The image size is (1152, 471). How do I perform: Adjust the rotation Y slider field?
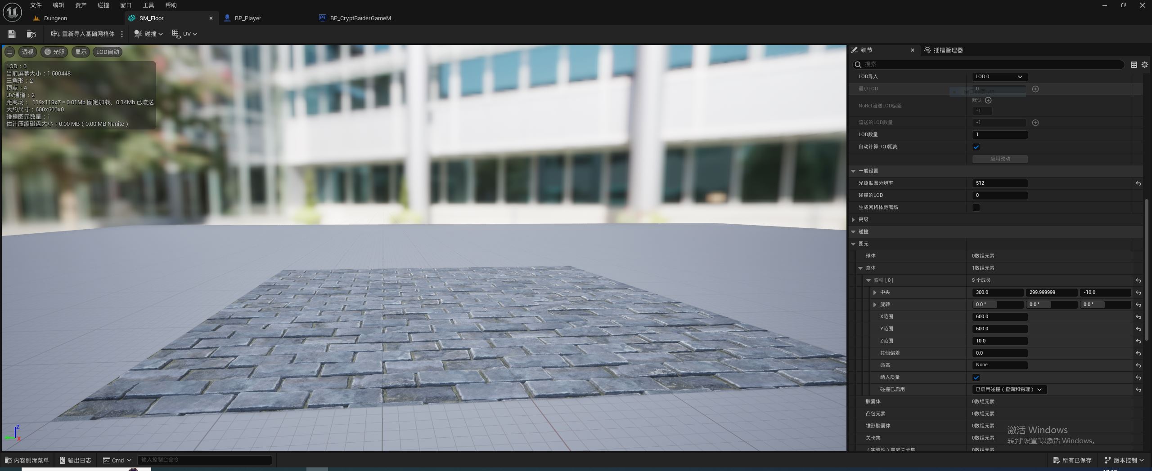tap(1052, 304)
